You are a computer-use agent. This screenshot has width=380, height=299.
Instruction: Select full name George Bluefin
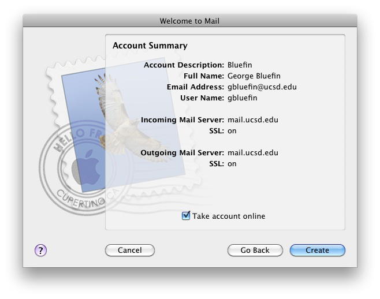coord(254,76)
